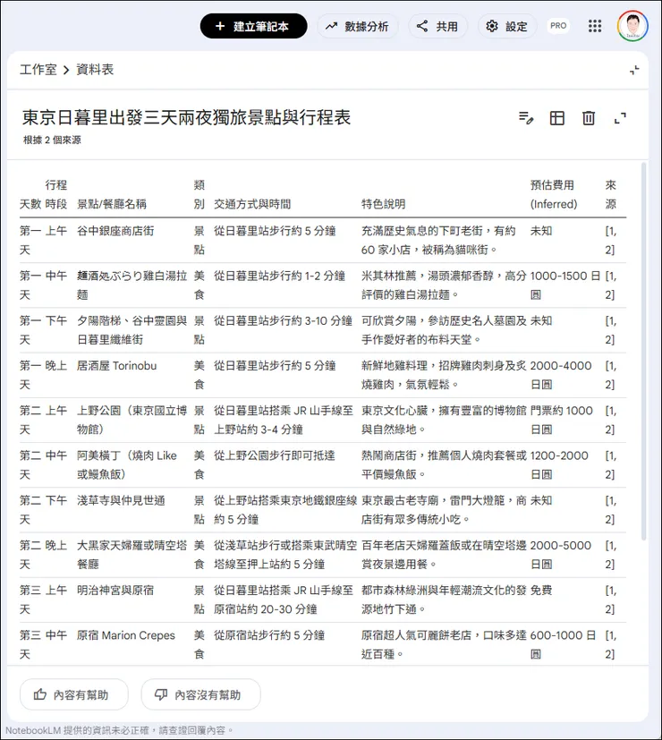Click 2000-5000 日圓 cost cell
The height and width of the screenshot is (740, 662).
pyautogui.click(x=561, y=555)
